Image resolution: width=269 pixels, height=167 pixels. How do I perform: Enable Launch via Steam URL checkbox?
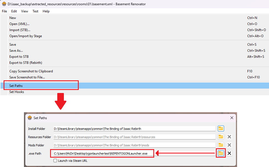55,161
